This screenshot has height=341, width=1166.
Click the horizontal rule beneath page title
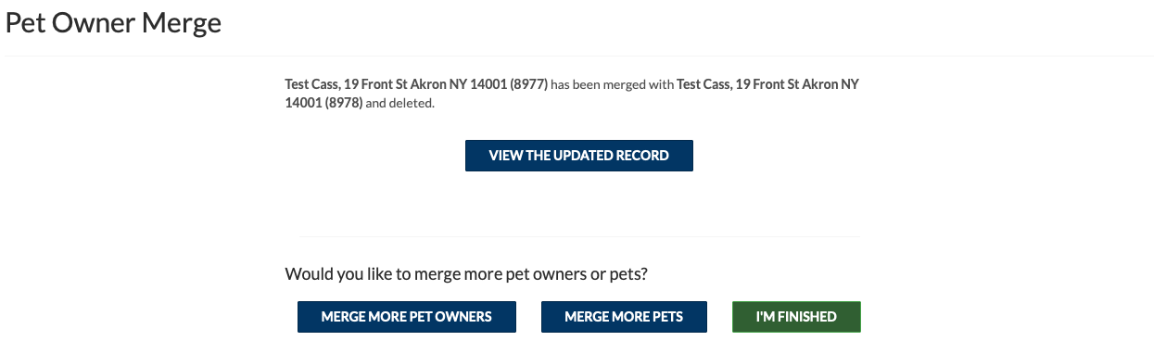[x=583, y=56]
